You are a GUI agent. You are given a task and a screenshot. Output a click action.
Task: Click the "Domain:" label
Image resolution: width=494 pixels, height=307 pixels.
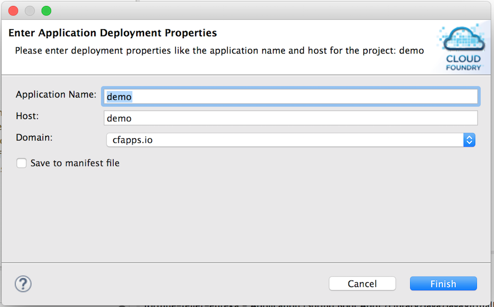coord(34,137)
